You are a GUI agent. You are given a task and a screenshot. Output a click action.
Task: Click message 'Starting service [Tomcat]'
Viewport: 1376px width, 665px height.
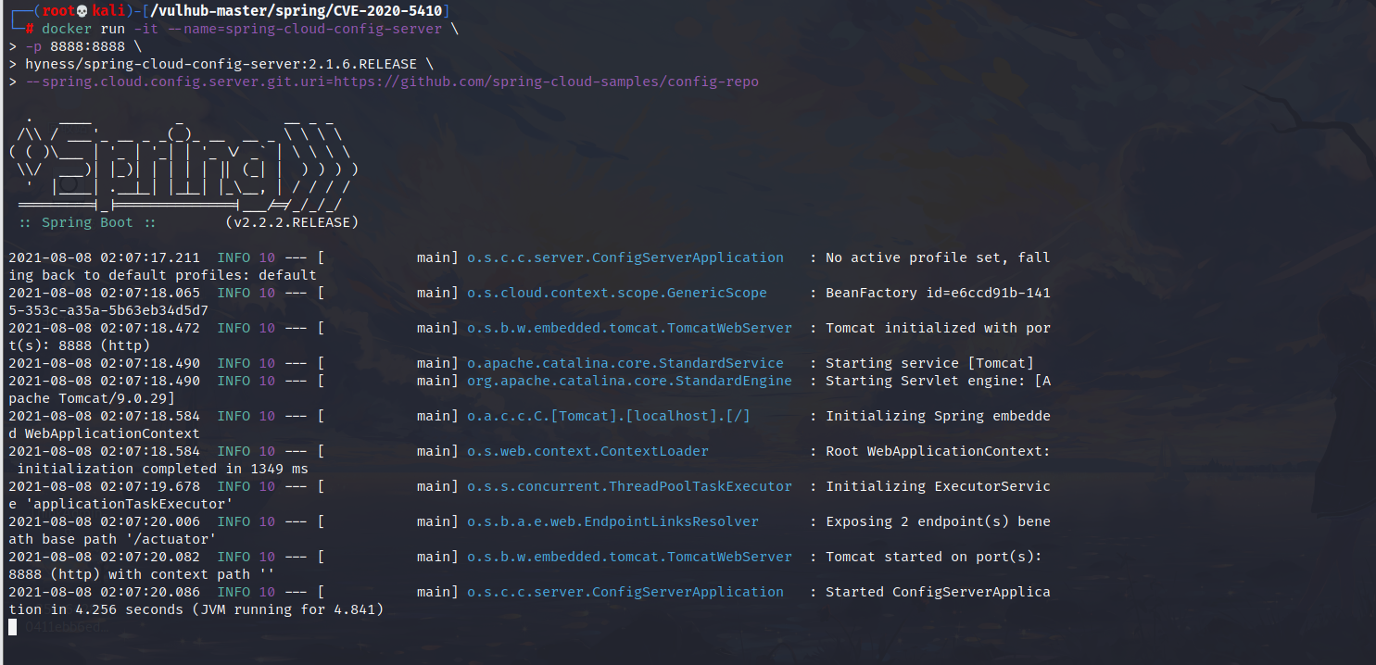[929, 363]
